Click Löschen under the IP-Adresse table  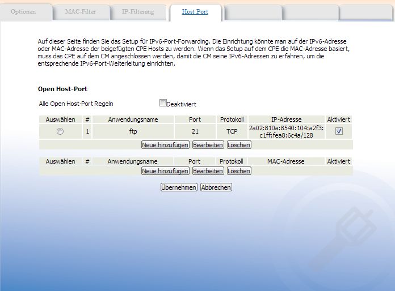(x=239, y=145)
